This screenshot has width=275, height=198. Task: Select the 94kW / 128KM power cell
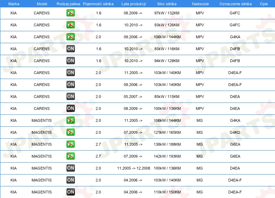pos(167,61)
